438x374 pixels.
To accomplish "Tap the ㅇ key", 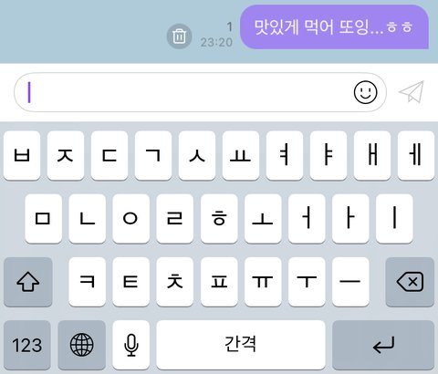I will click(131, 218).
